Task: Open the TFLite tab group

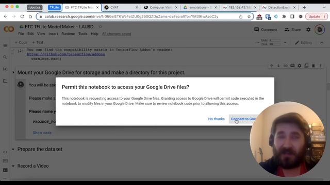Action: point(54,7)
